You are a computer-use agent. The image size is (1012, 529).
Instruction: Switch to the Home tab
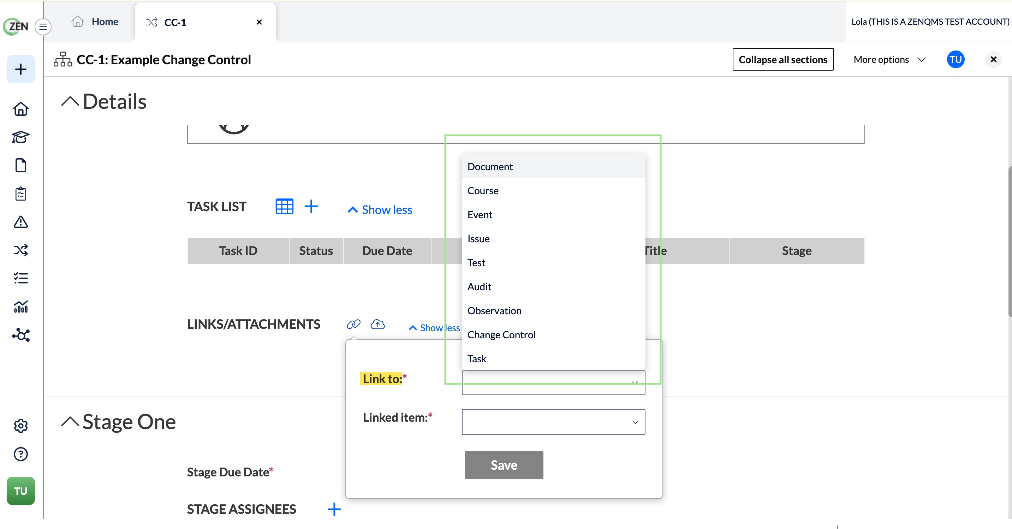coord(95,22)
